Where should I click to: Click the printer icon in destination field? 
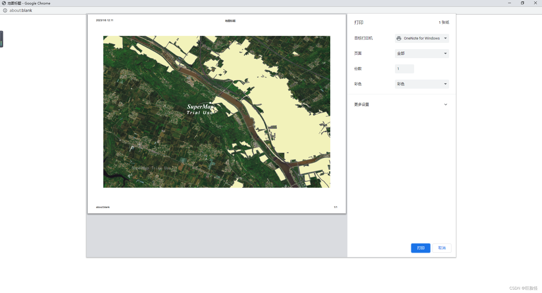pos(399,38)
